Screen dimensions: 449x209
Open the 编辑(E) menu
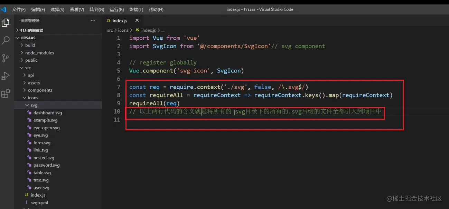38,10
